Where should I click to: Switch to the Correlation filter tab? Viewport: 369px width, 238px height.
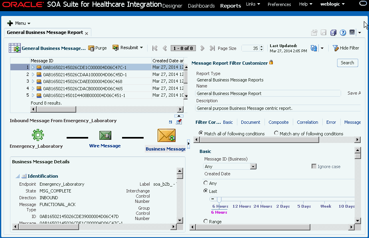coord(307,122)
